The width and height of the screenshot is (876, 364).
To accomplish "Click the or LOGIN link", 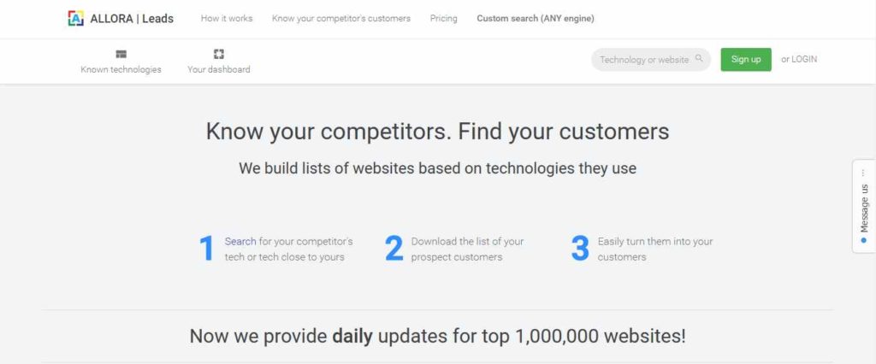I will click(x=799, y=59).
